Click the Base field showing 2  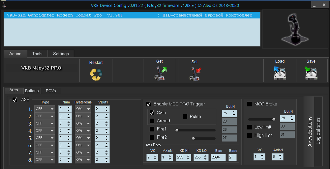coord(232,157)
